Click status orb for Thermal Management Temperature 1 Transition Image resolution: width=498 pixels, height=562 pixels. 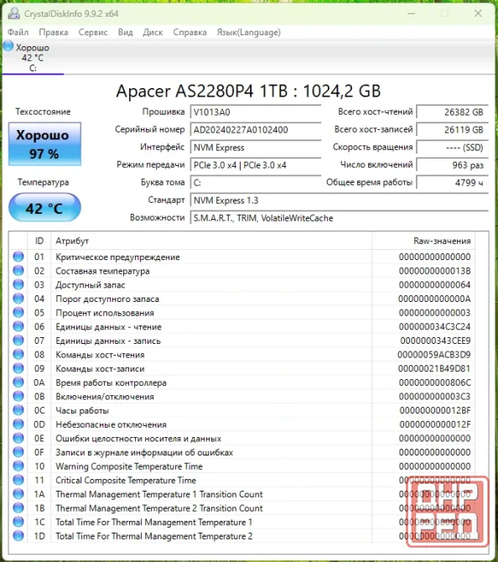coord(18,494)
